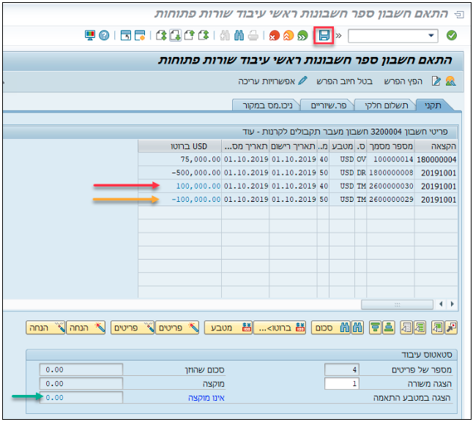Click the orange Exit icon
Image resolution: width=473 pixels, height=422 pixels.
tap(288, 36)
